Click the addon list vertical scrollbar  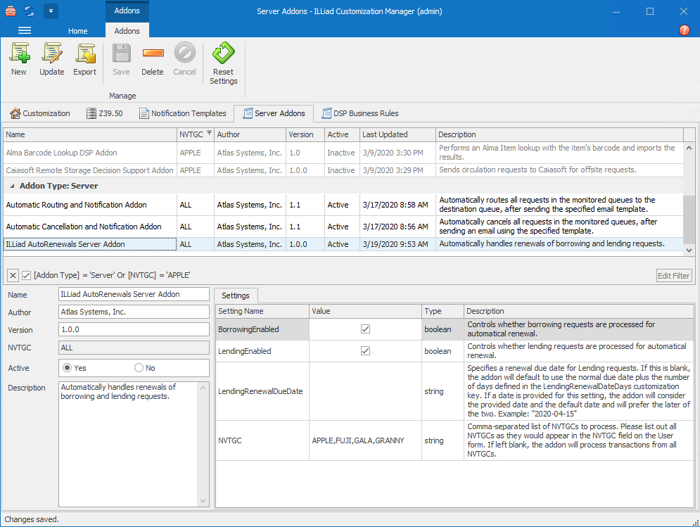coord(689,218)
